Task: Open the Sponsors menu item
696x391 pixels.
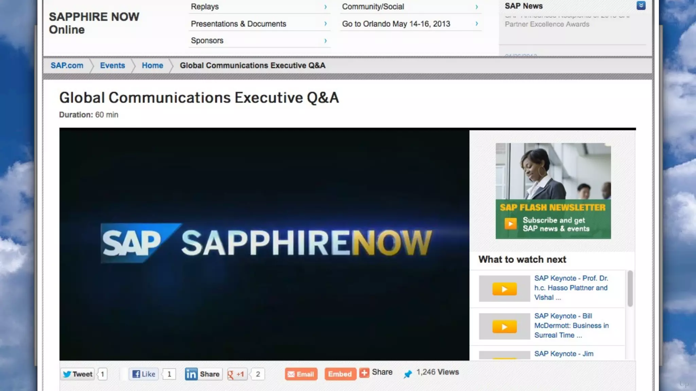Action: [259, 40]
